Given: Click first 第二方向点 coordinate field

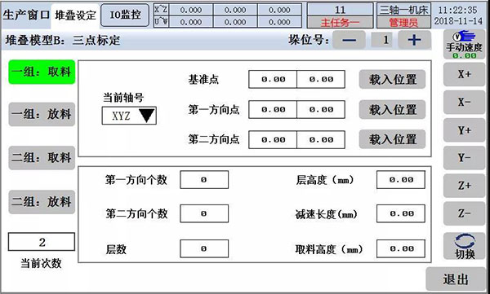Looking at the screenshot, I should (273, 140).
